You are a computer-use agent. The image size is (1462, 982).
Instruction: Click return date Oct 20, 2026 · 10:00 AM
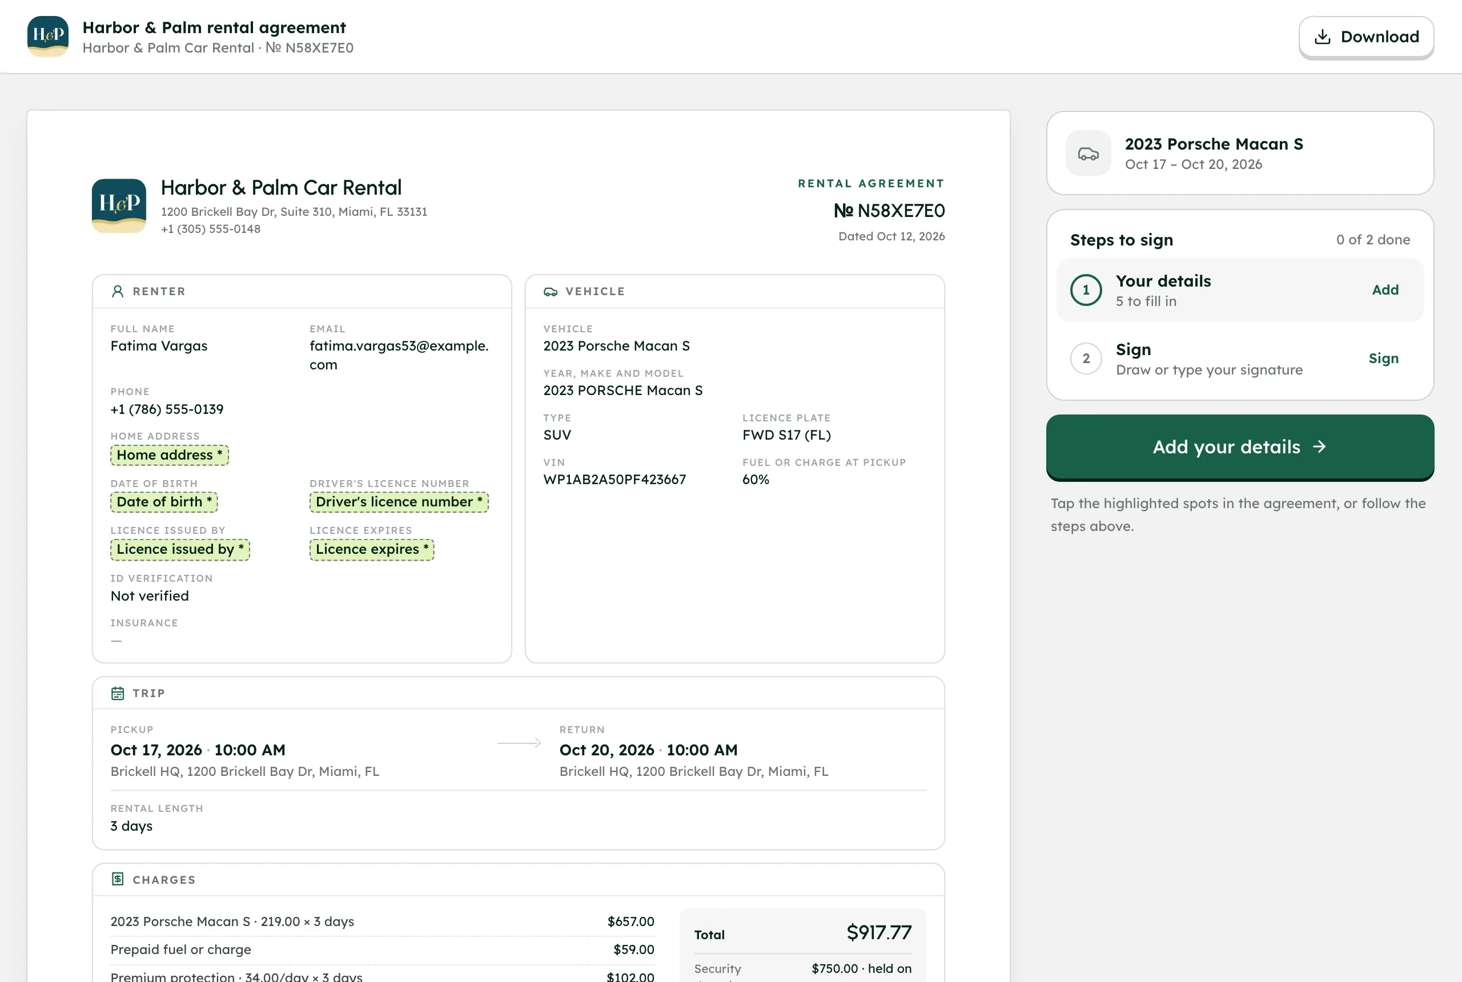[x=648, y=750]
